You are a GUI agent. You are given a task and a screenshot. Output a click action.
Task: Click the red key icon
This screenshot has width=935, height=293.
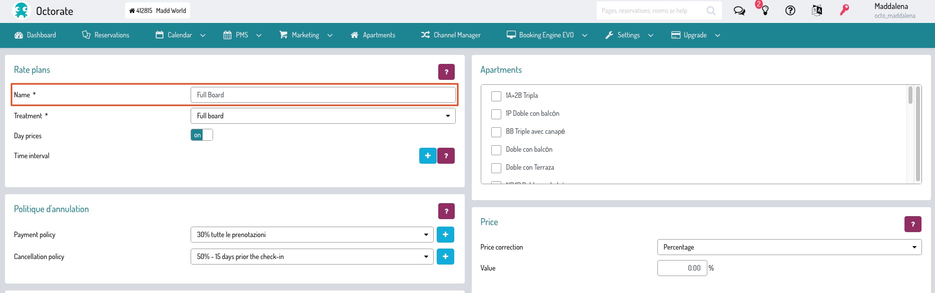click(x=844, y=10)
